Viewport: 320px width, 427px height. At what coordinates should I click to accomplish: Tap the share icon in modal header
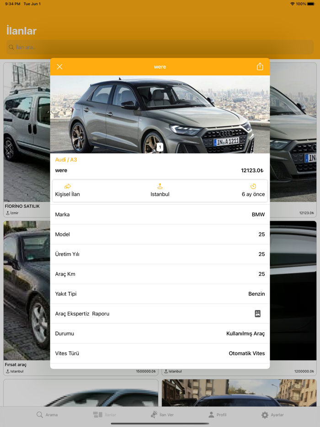coord(260,66)
